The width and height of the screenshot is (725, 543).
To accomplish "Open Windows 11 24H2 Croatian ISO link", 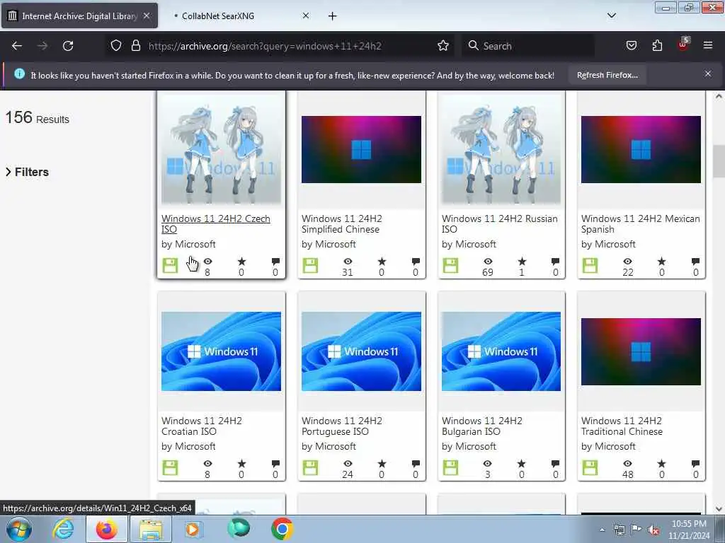I will 202,426.
